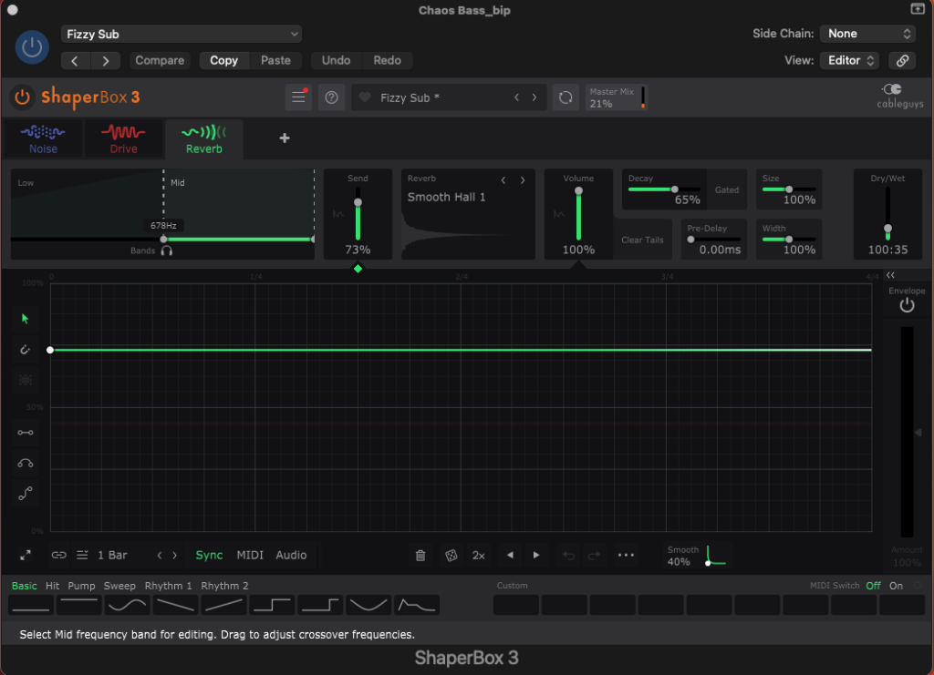Open the Side Chain dropdown
934x675 pixels.
[x=868, y=34]
